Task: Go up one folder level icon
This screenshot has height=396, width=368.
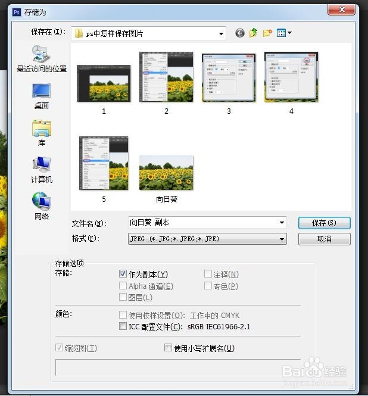Action: click(x=253, y=33)
